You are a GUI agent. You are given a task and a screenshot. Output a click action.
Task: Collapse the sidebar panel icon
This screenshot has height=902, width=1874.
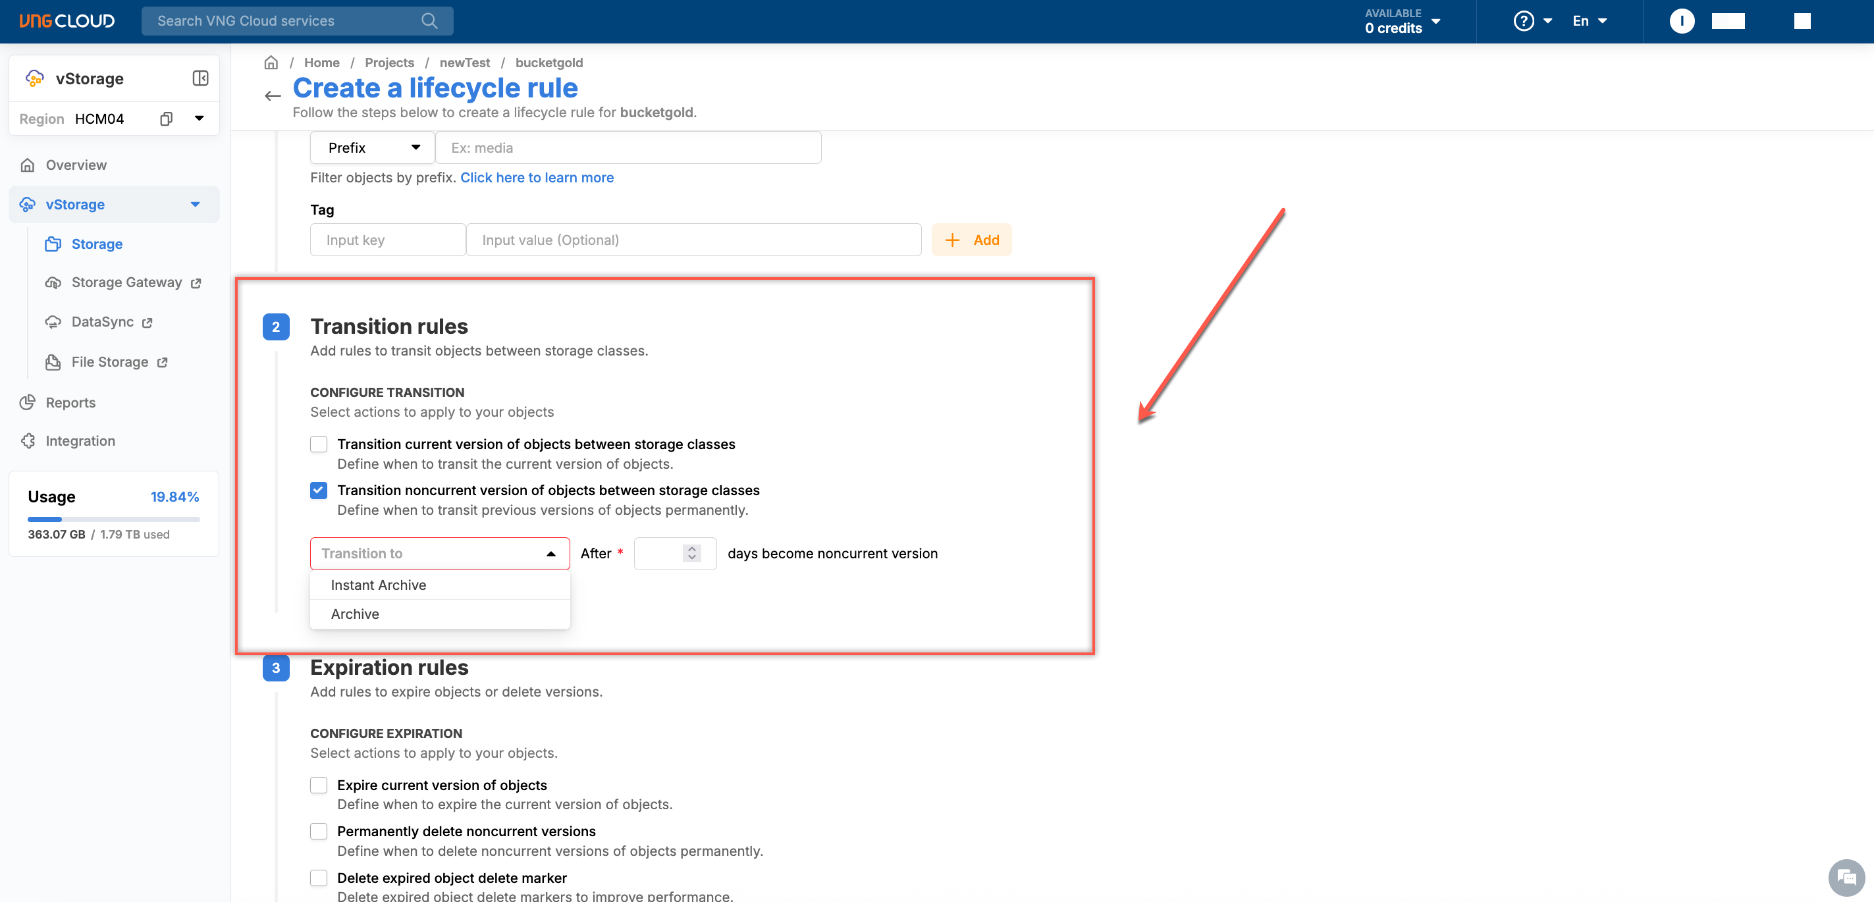point(200,78)
